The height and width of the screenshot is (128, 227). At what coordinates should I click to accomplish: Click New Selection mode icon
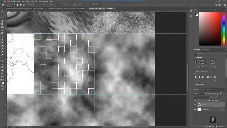pos(15,5)
